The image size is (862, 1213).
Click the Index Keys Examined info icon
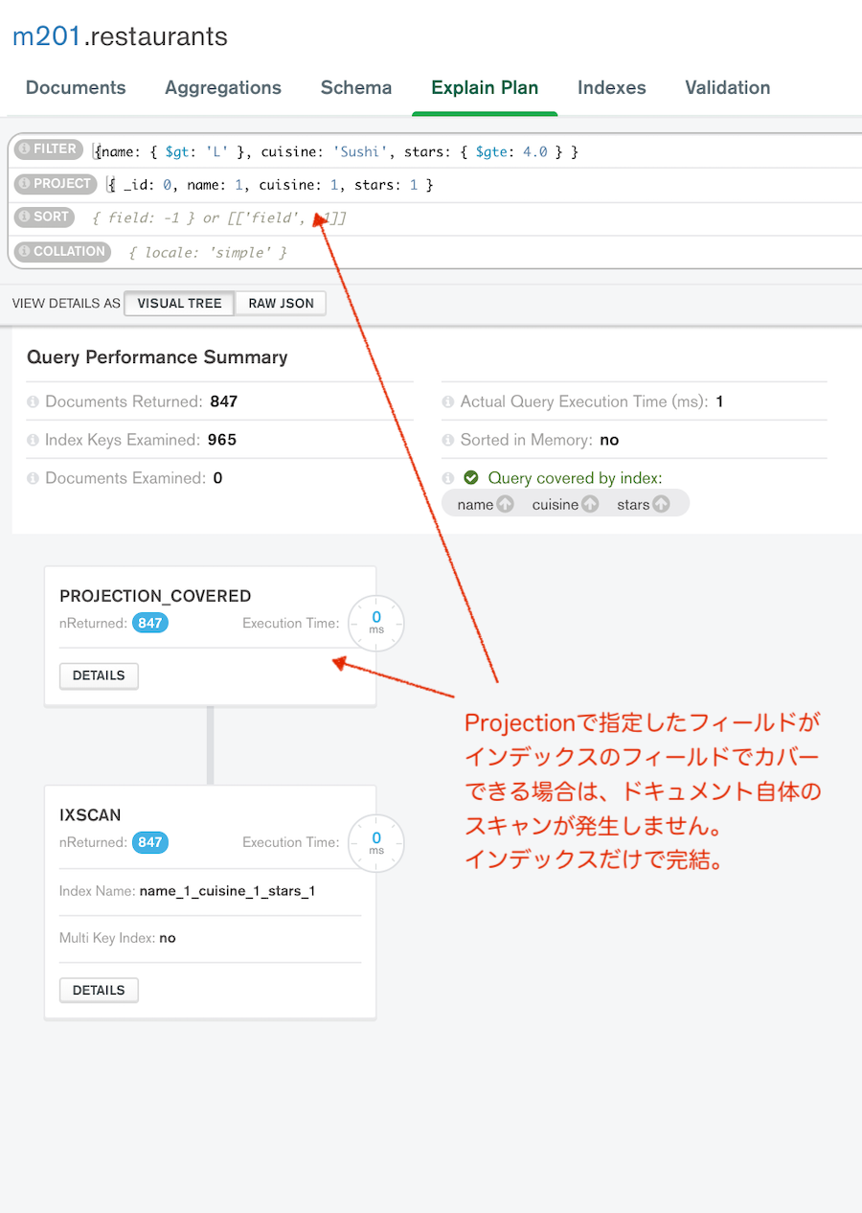tap(32, 440)
